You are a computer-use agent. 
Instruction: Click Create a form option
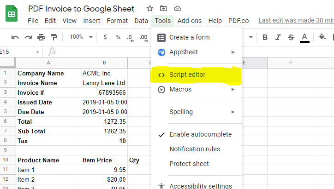click(189, 37)
